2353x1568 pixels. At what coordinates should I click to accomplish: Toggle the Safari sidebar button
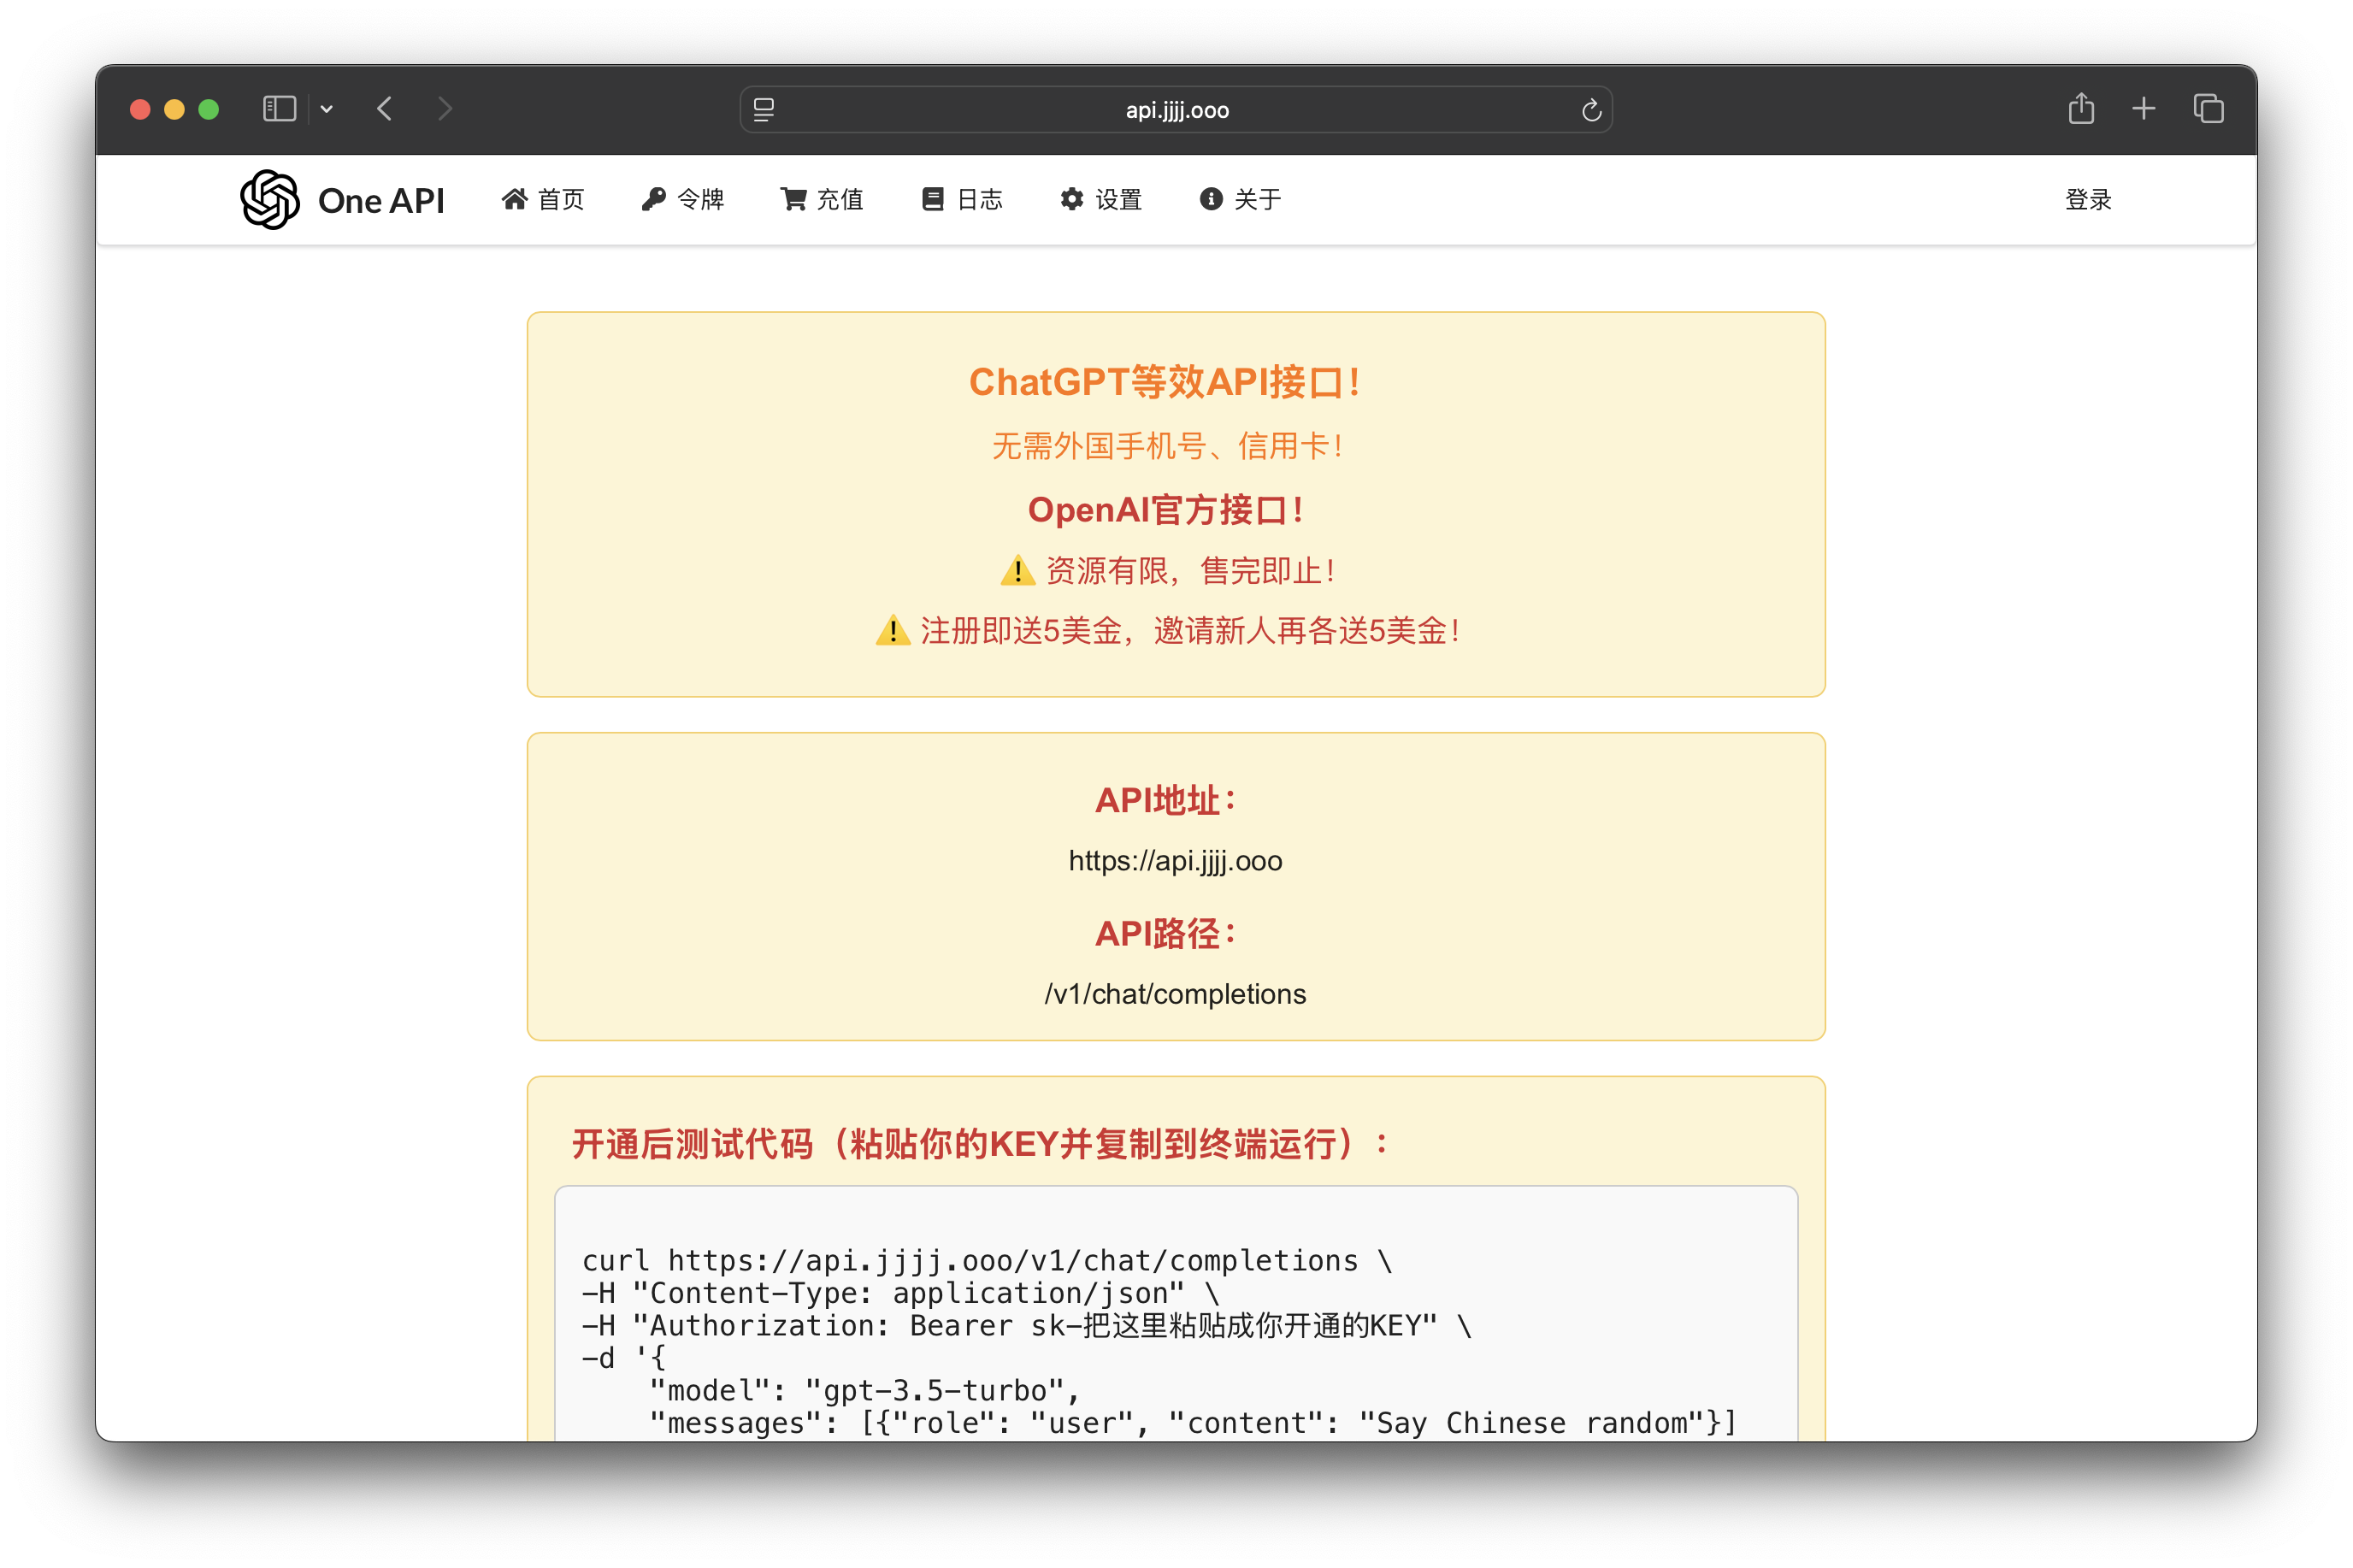tap(279, 109)
